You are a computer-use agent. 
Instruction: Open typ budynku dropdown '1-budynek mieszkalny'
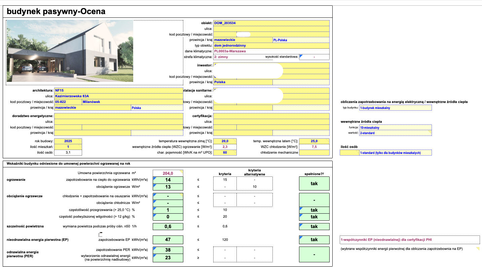pos(395,108)
